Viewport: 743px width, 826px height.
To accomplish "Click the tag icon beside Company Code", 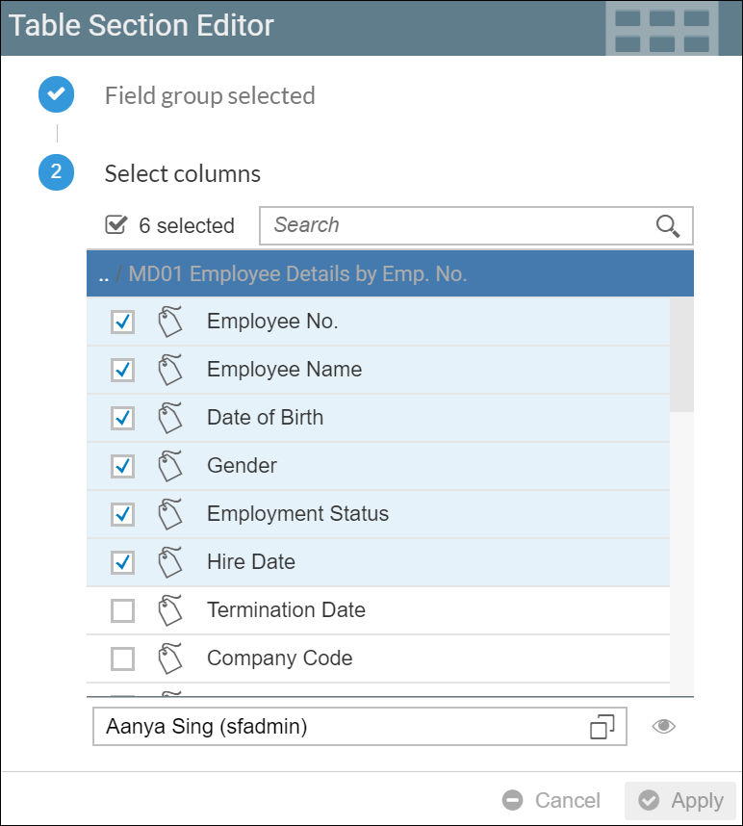I will pyautogui.click(x=170, y=658).
